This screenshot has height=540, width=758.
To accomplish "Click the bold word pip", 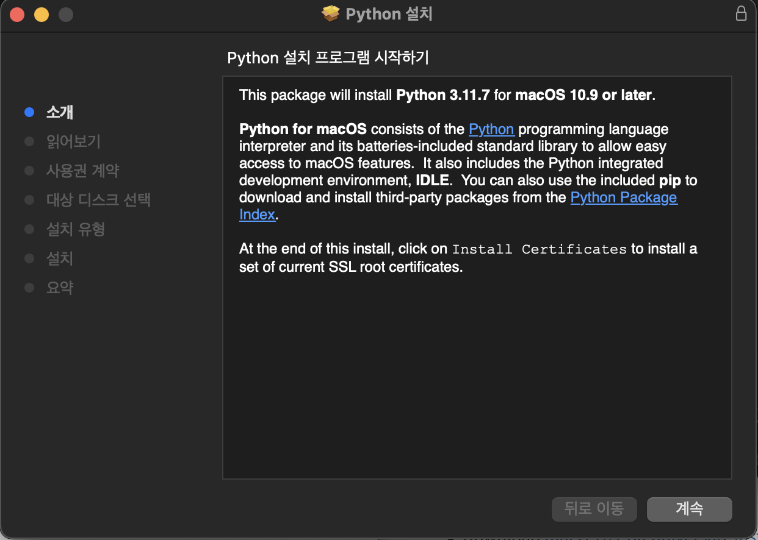I will point(670,181).
